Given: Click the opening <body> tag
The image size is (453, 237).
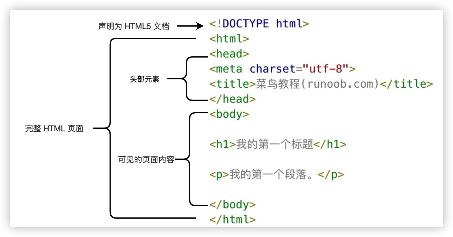Looking at the screenshot, I should (229, 114).
